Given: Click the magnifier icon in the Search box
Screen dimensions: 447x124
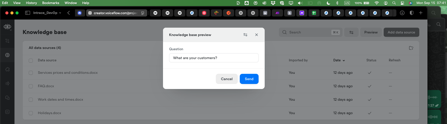Looking at the screenshot, I should [x=285, y=32].
